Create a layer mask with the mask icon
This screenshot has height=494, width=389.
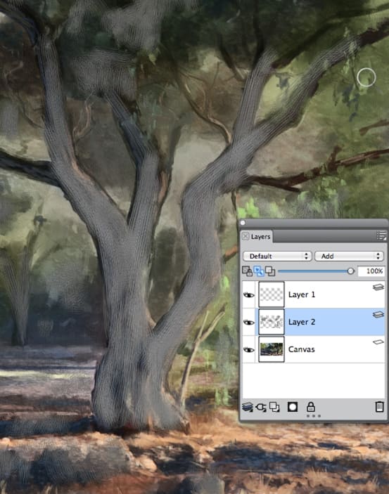pos(293,407)
